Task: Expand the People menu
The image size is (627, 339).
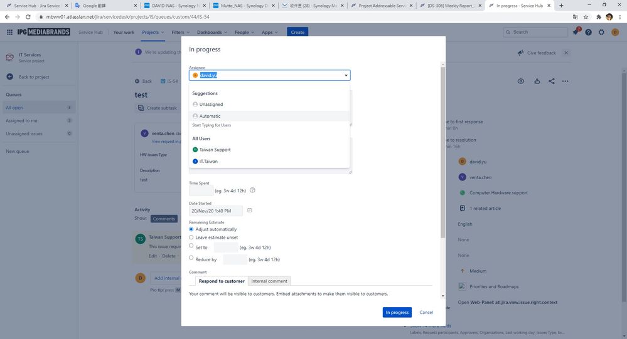Action: (x=244, y=33)
